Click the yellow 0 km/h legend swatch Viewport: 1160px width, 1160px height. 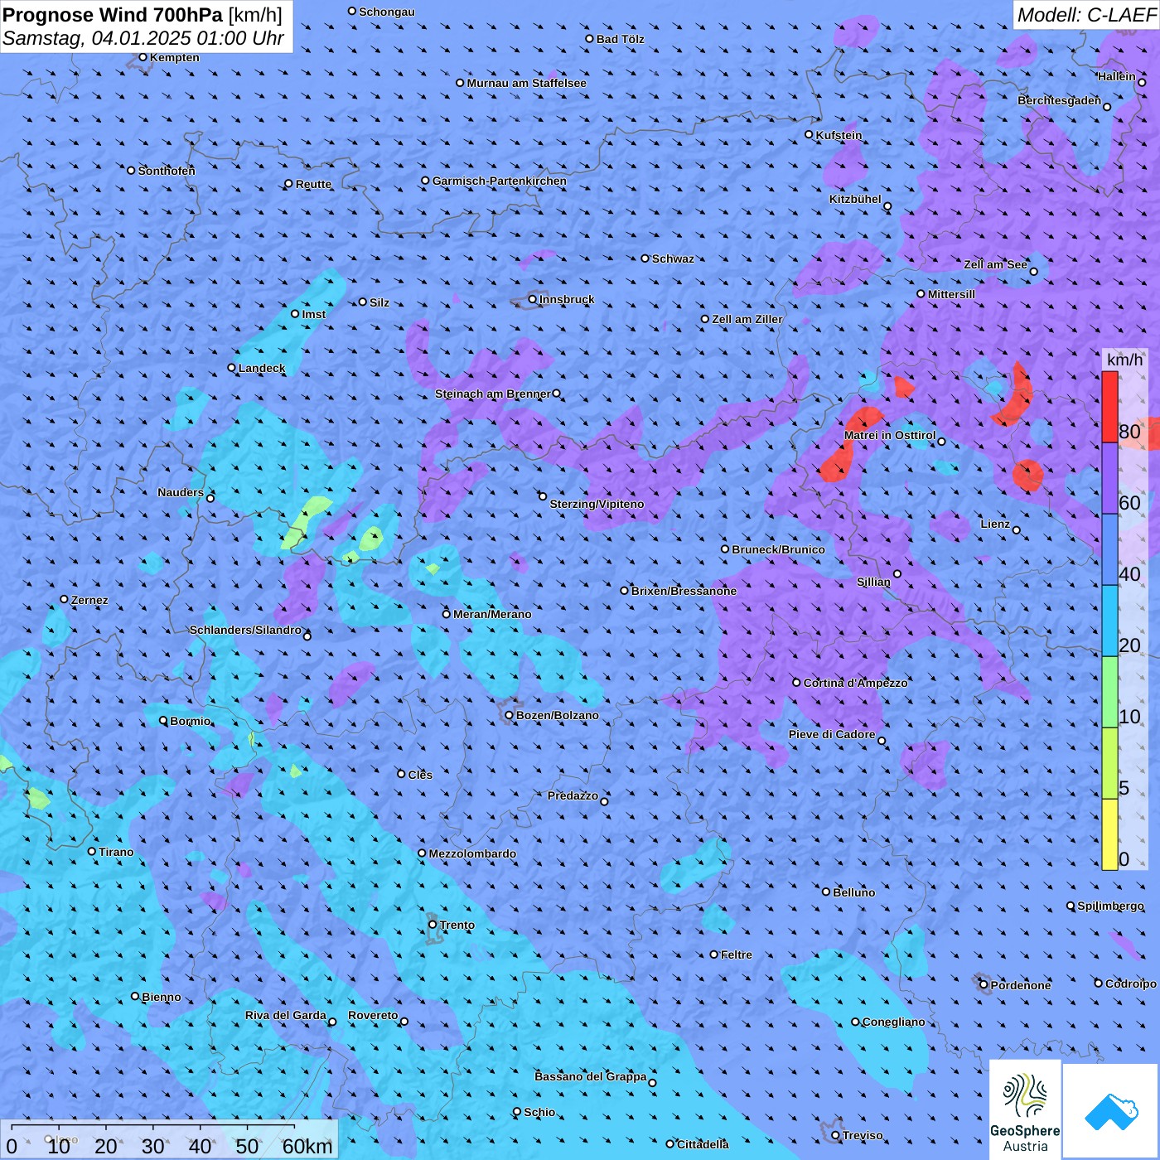[1109, 834]
